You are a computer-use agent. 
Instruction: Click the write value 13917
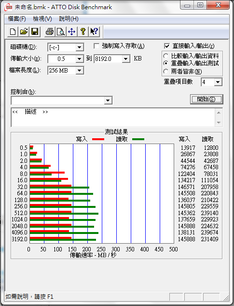188,148
